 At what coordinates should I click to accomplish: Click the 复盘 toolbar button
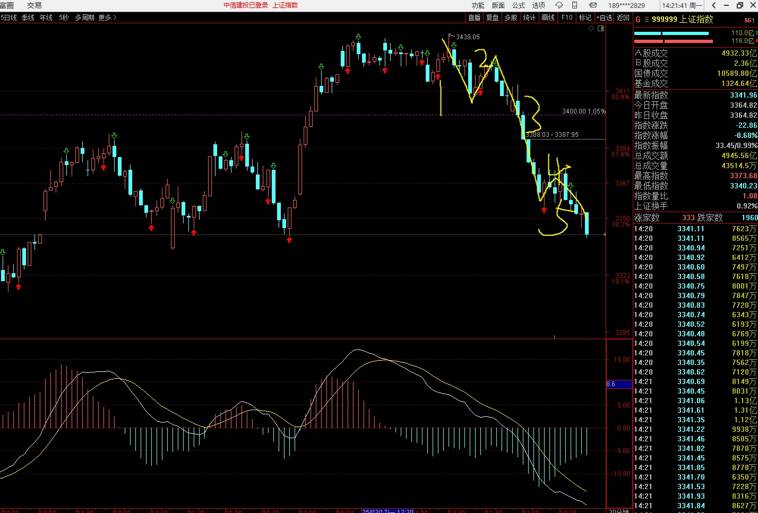pos(493,18)
